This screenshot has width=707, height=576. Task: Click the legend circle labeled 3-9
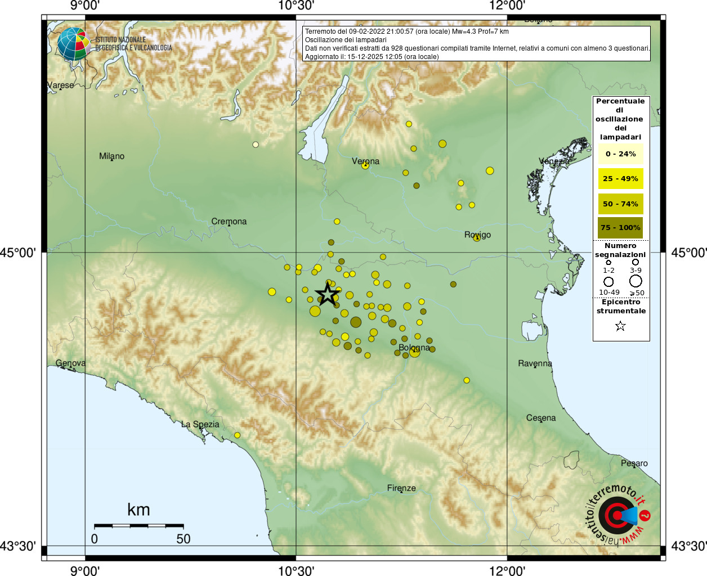[x=636, y=262]
